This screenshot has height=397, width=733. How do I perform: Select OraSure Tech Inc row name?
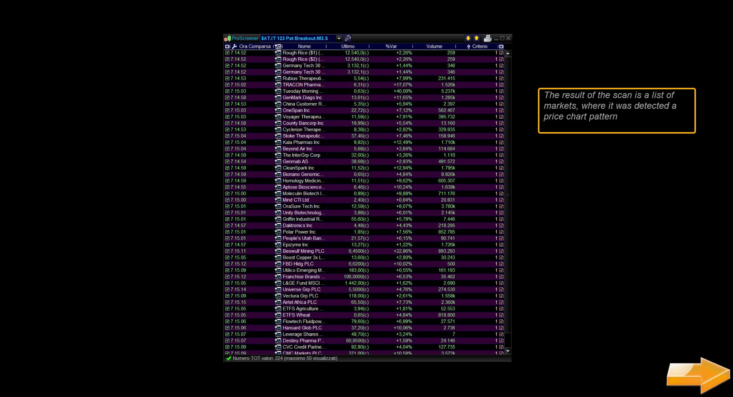[x=301, y=207]
